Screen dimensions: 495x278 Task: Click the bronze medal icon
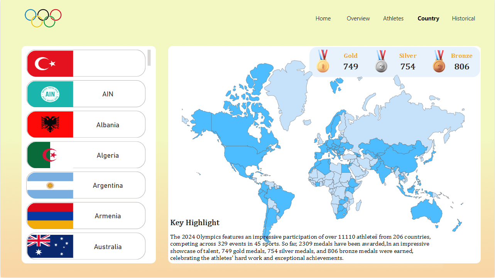439,61
